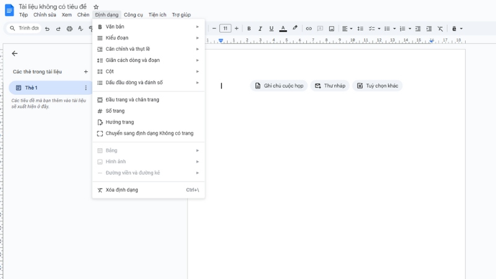Expand Giãn cách dòng và đoạn submenu

148,60
